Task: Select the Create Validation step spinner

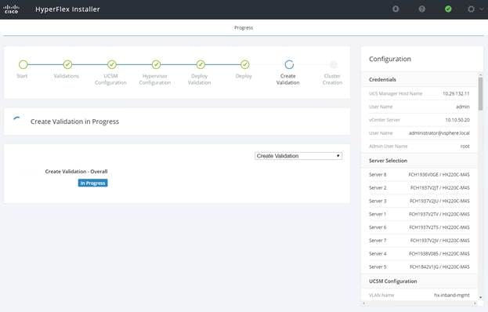Action: click(x=289, y=64)
